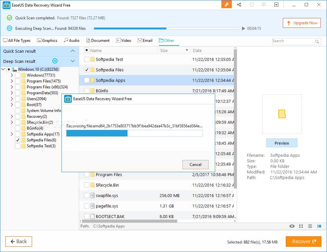327x252 pixels.
Task: Collapse the Windows 10 (C:) tree node
Action: [x=3, y=69]
